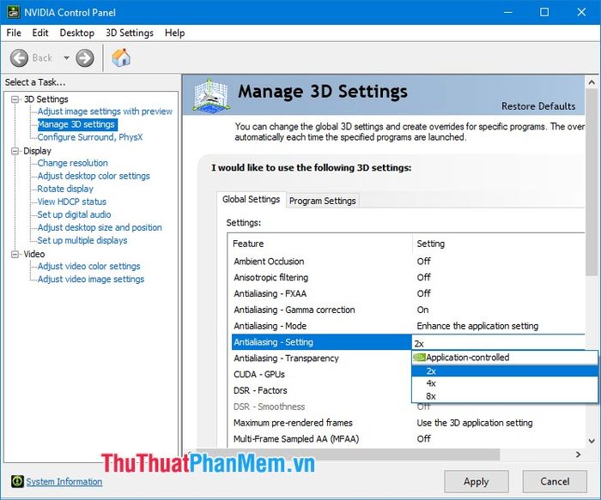This screenshot has width=601, height=500.
Task: Select Set up multiple displays
Action: click(x=82, y=240)
